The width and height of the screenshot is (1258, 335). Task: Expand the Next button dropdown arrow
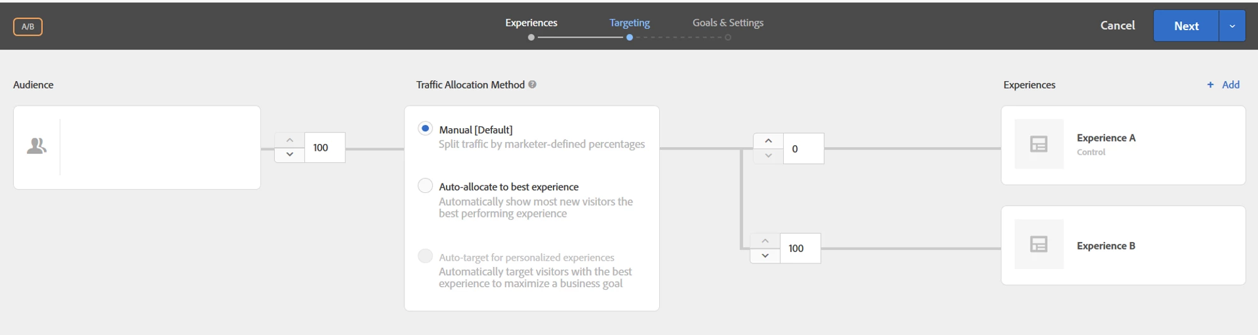1232,26
